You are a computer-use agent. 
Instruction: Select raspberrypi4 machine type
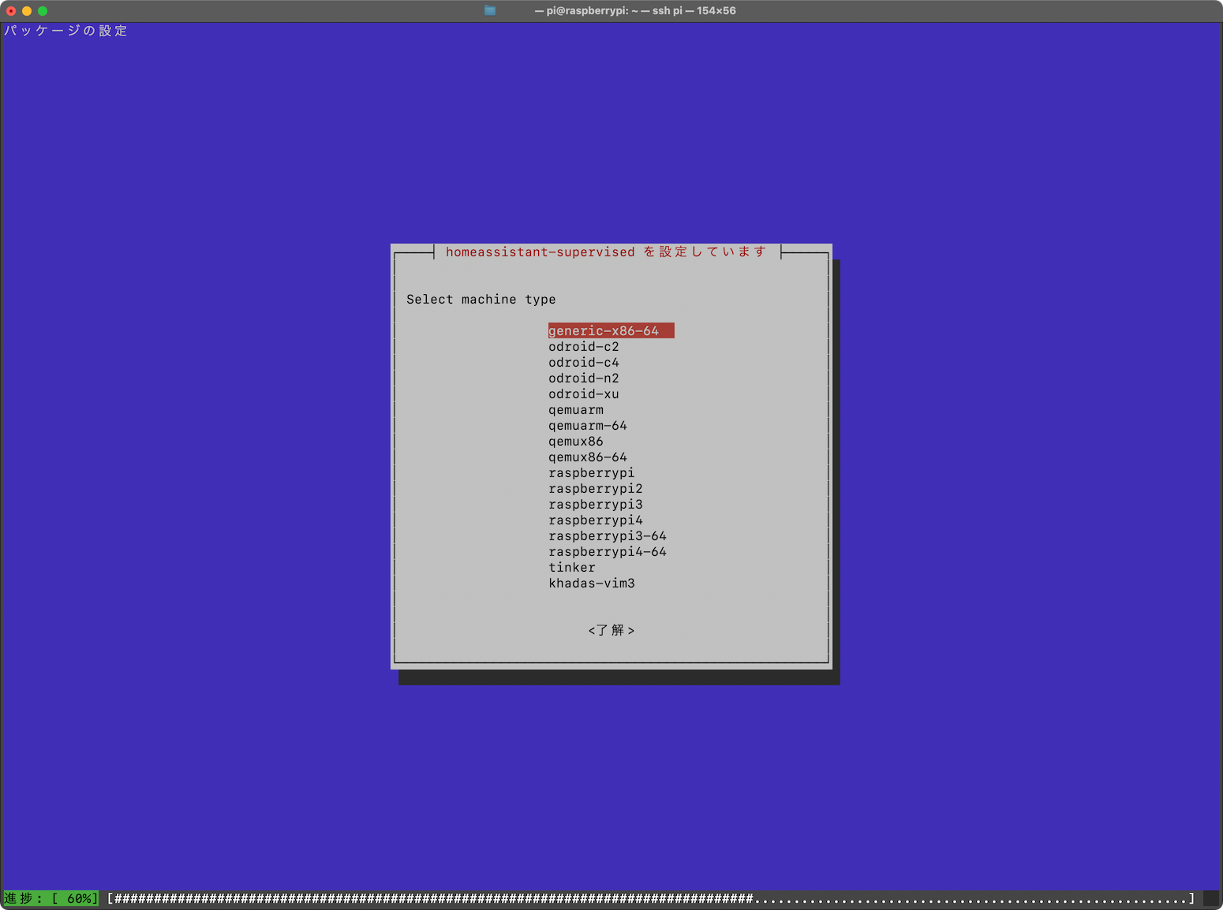(596, 520)
